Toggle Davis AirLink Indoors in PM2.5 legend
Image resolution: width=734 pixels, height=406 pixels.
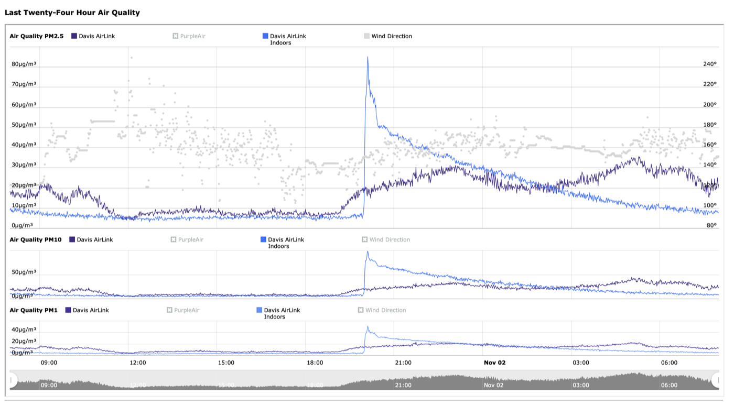click(x=284, y=39)
